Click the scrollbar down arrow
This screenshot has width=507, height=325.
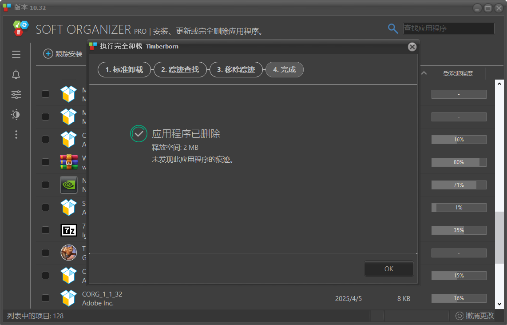tap(499, 304)
